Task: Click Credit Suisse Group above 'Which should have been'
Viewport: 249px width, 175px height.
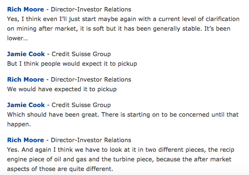Action: click(x=81, y=105)
